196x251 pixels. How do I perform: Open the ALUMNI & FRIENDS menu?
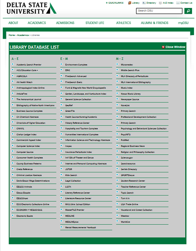pos(154,23)
